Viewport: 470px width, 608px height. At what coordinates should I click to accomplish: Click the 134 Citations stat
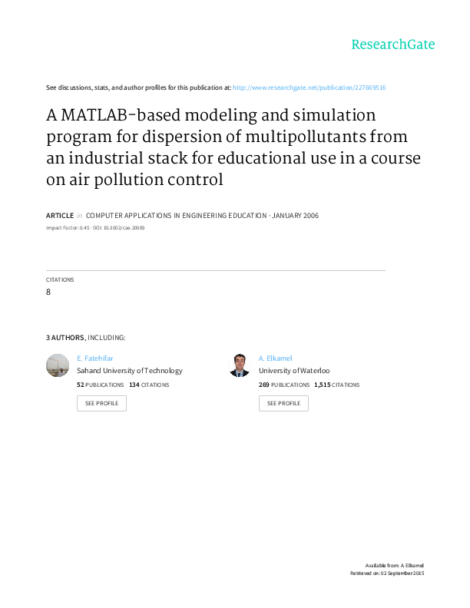tap(149, 385)
